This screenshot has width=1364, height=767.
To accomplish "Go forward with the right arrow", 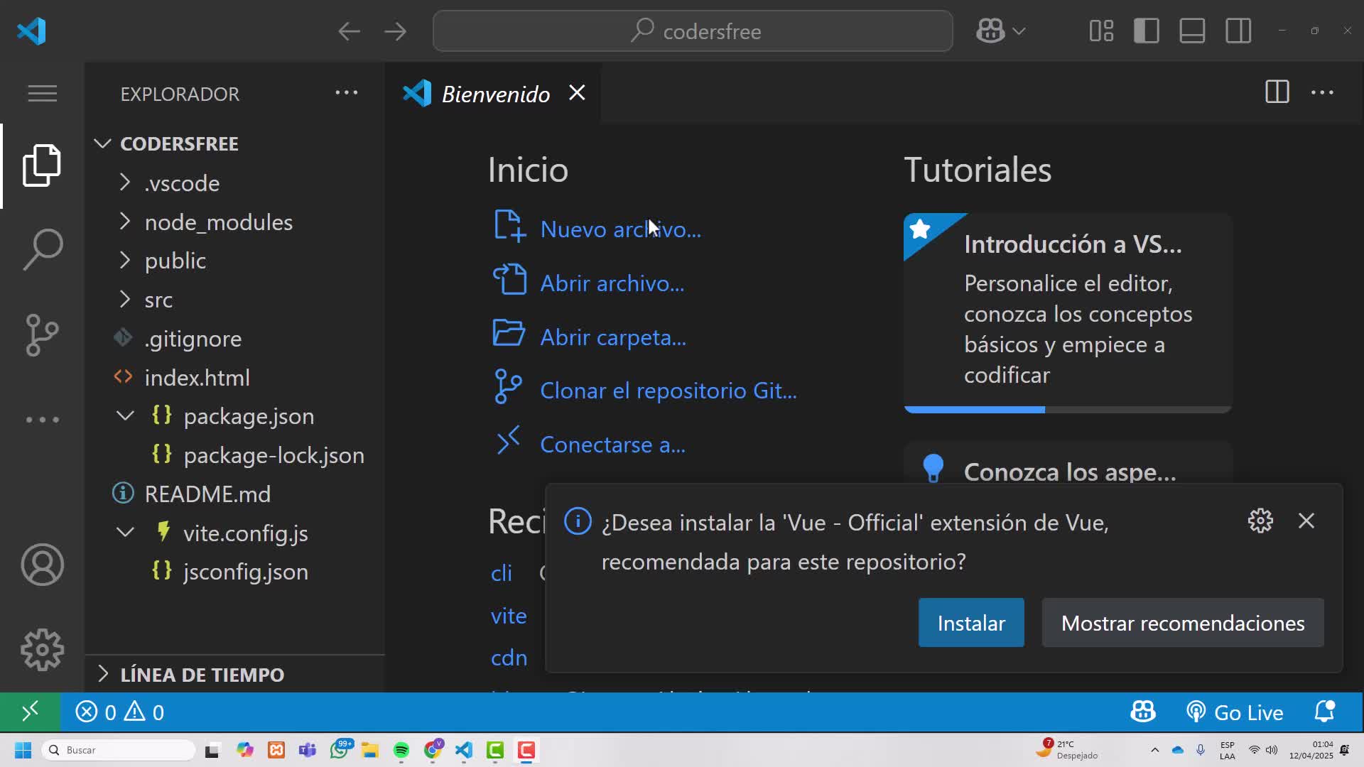I will click(x=395, y=31).
